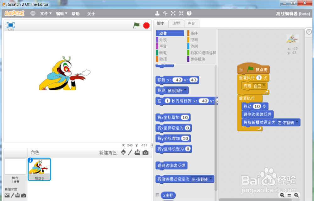Switch stage to full screen mode
The height and width of the screenshot is (201, 314).
(11, 25)
